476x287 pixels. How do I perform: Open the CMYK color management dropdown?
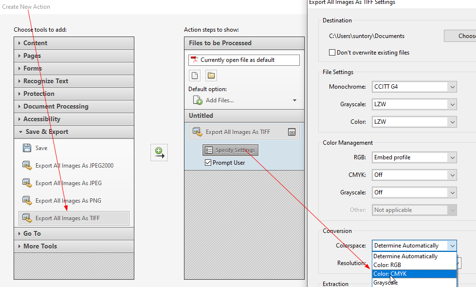coord(414,175)
